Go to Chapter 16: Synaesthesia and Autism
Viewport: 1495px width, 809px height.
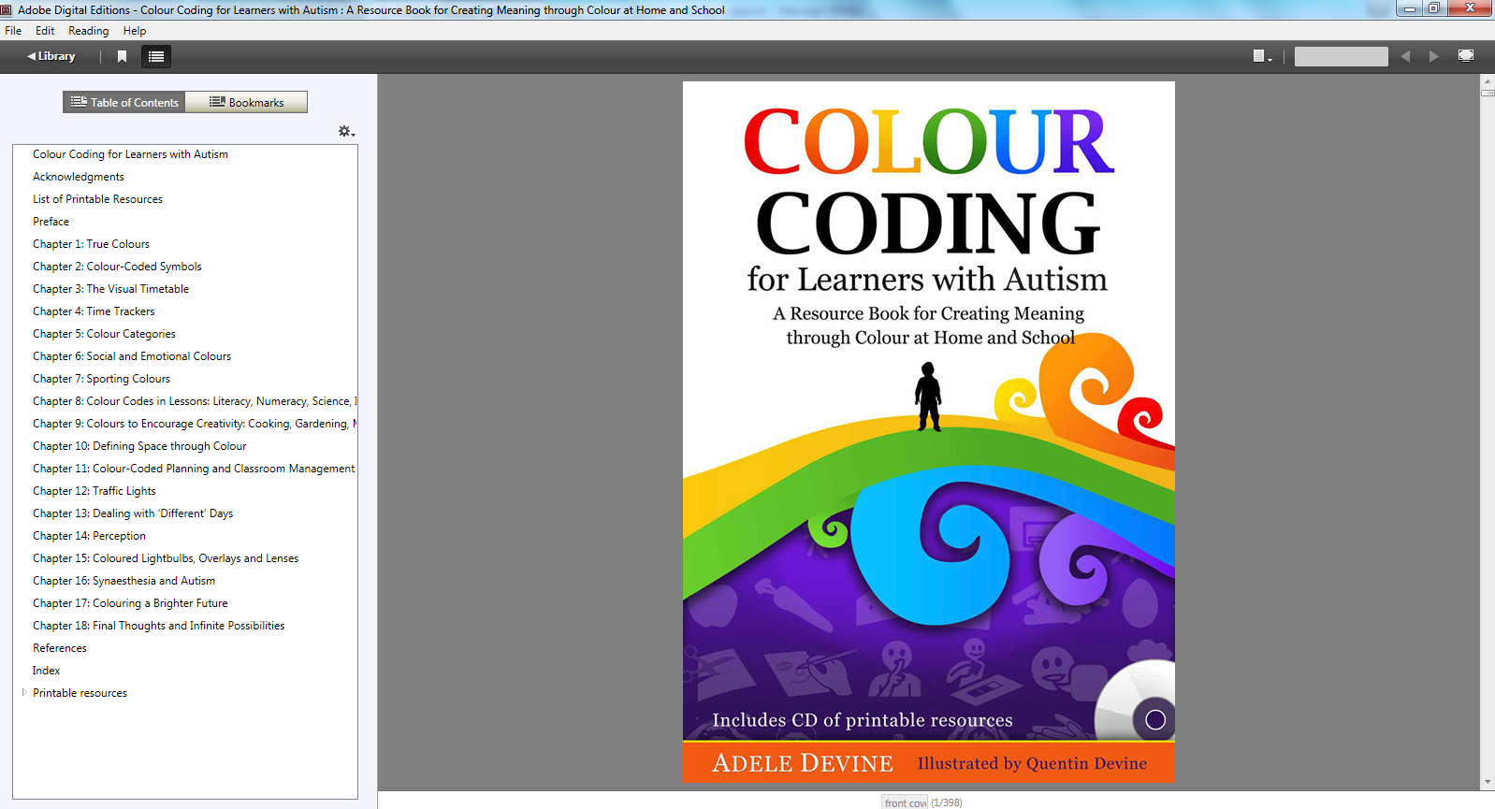[123, 581]
